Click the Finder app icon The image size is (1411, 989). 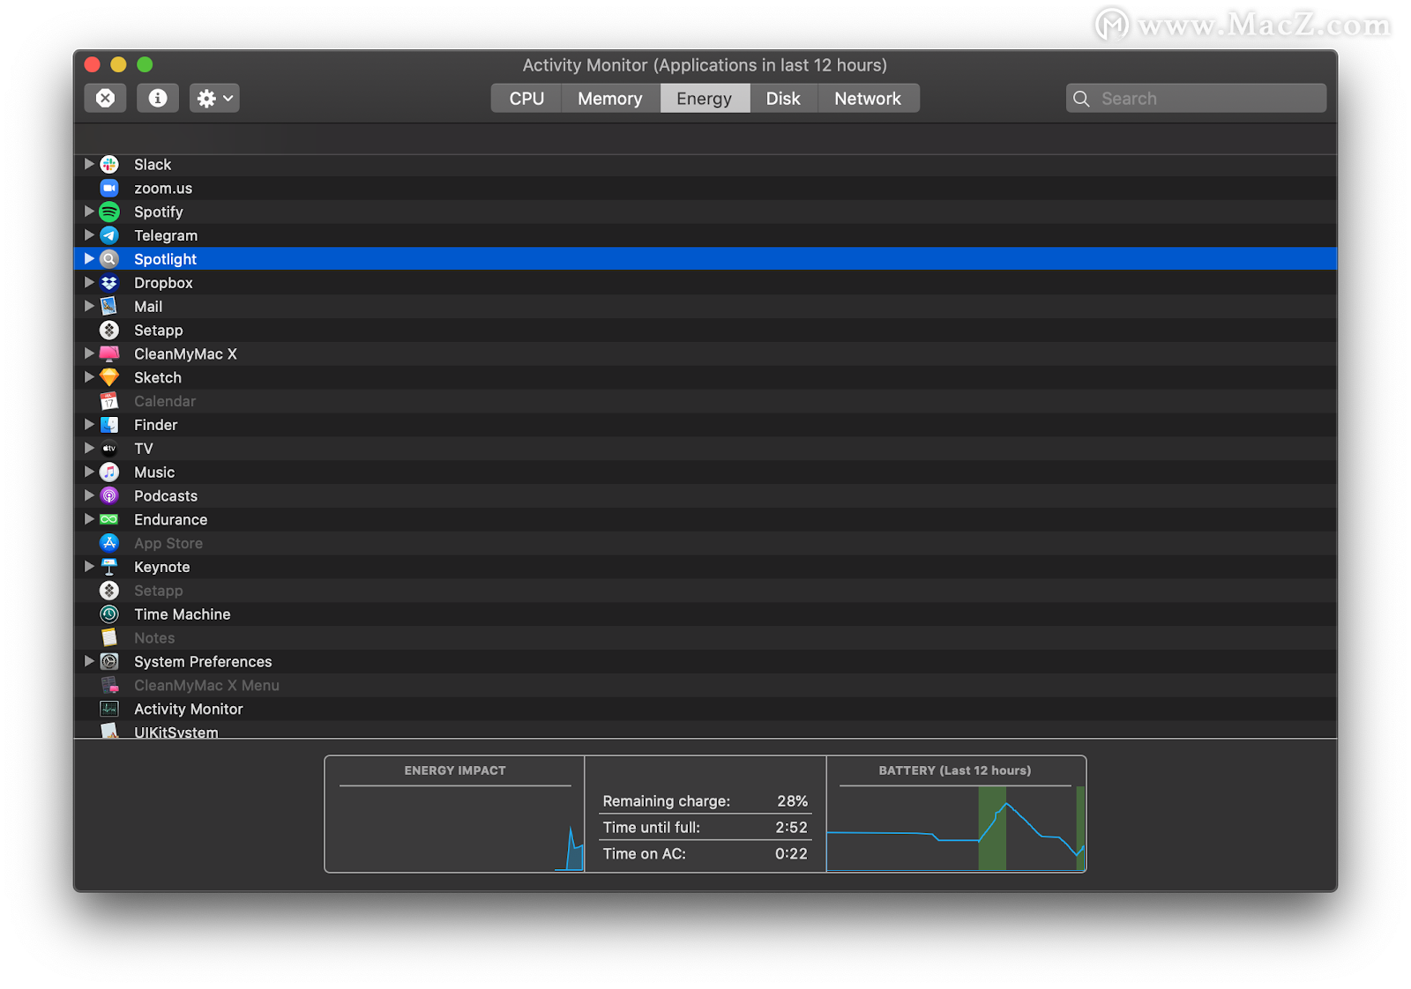click(x=109, y=425)
